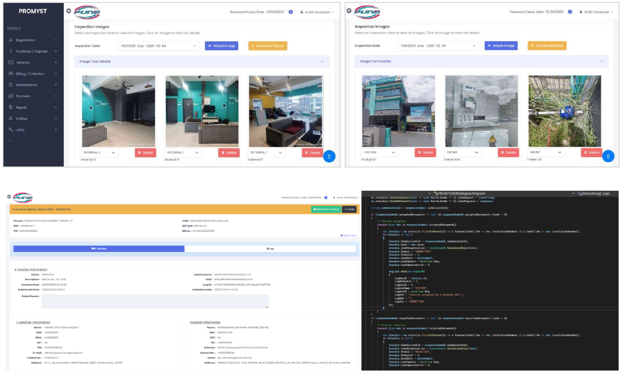
Task: Click the Report document icon in sidebar
Action: [11, 108]
